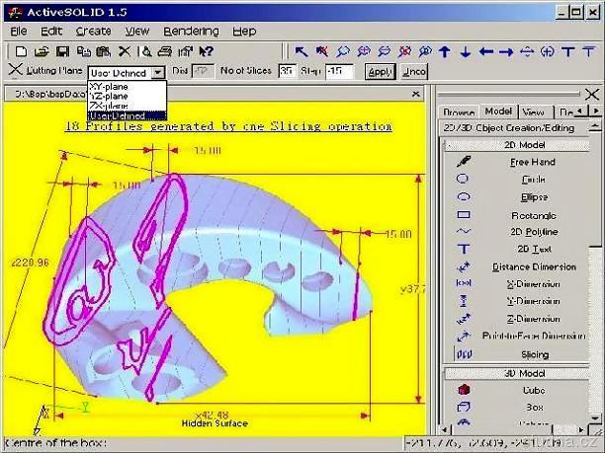Click the Open folder icon
Screen dimensions: 605x453
42,51
